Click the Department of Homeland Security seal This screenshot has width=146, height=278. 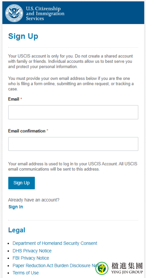click(x=14, y=13)
